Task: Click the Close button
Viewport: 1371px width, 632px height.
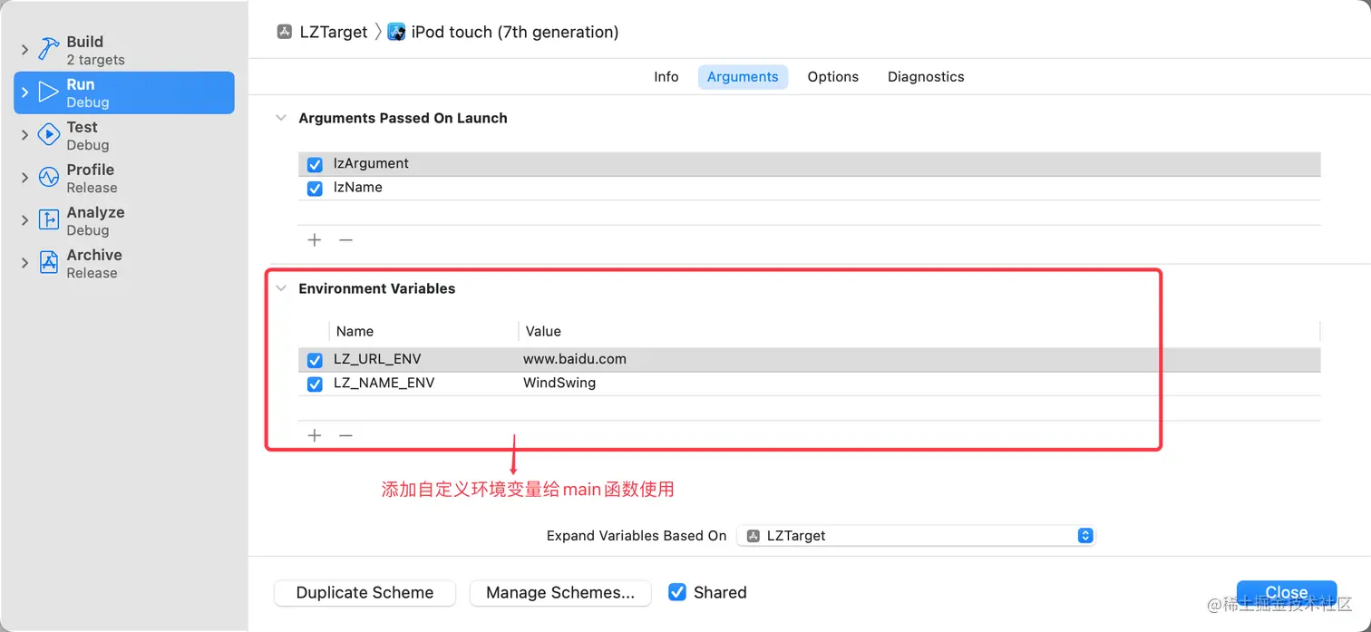Action: [x=1287, y=592]
